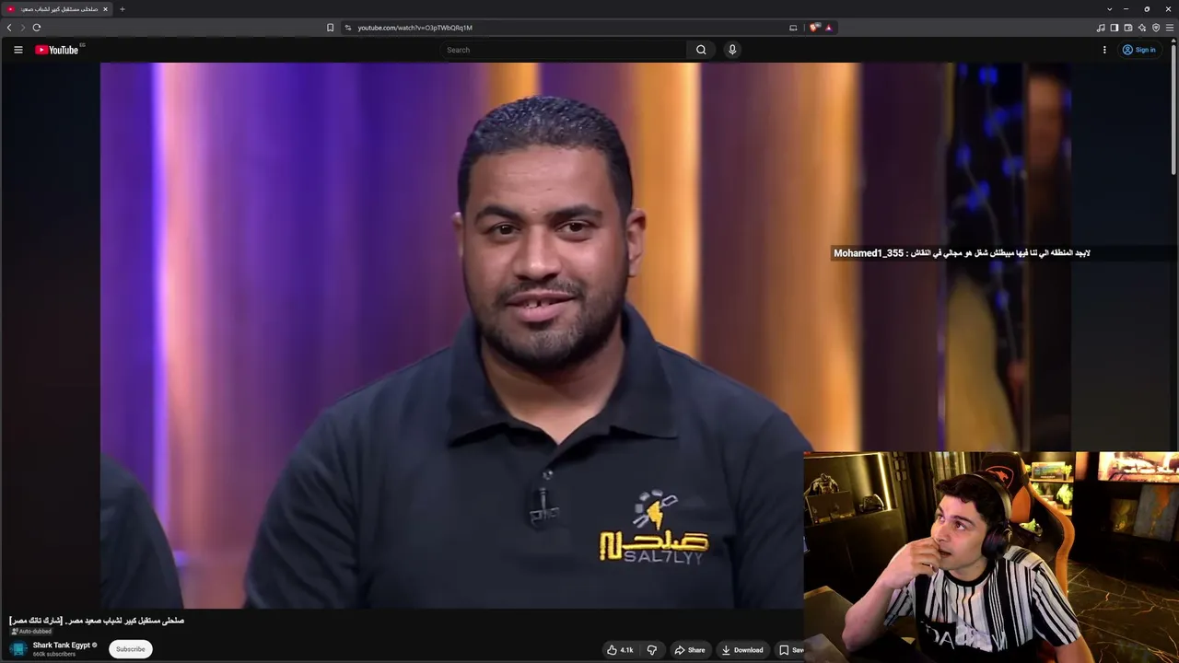Open the Brave Shields lion icon
Screen dimensions: 1179x663
[814, 28]
